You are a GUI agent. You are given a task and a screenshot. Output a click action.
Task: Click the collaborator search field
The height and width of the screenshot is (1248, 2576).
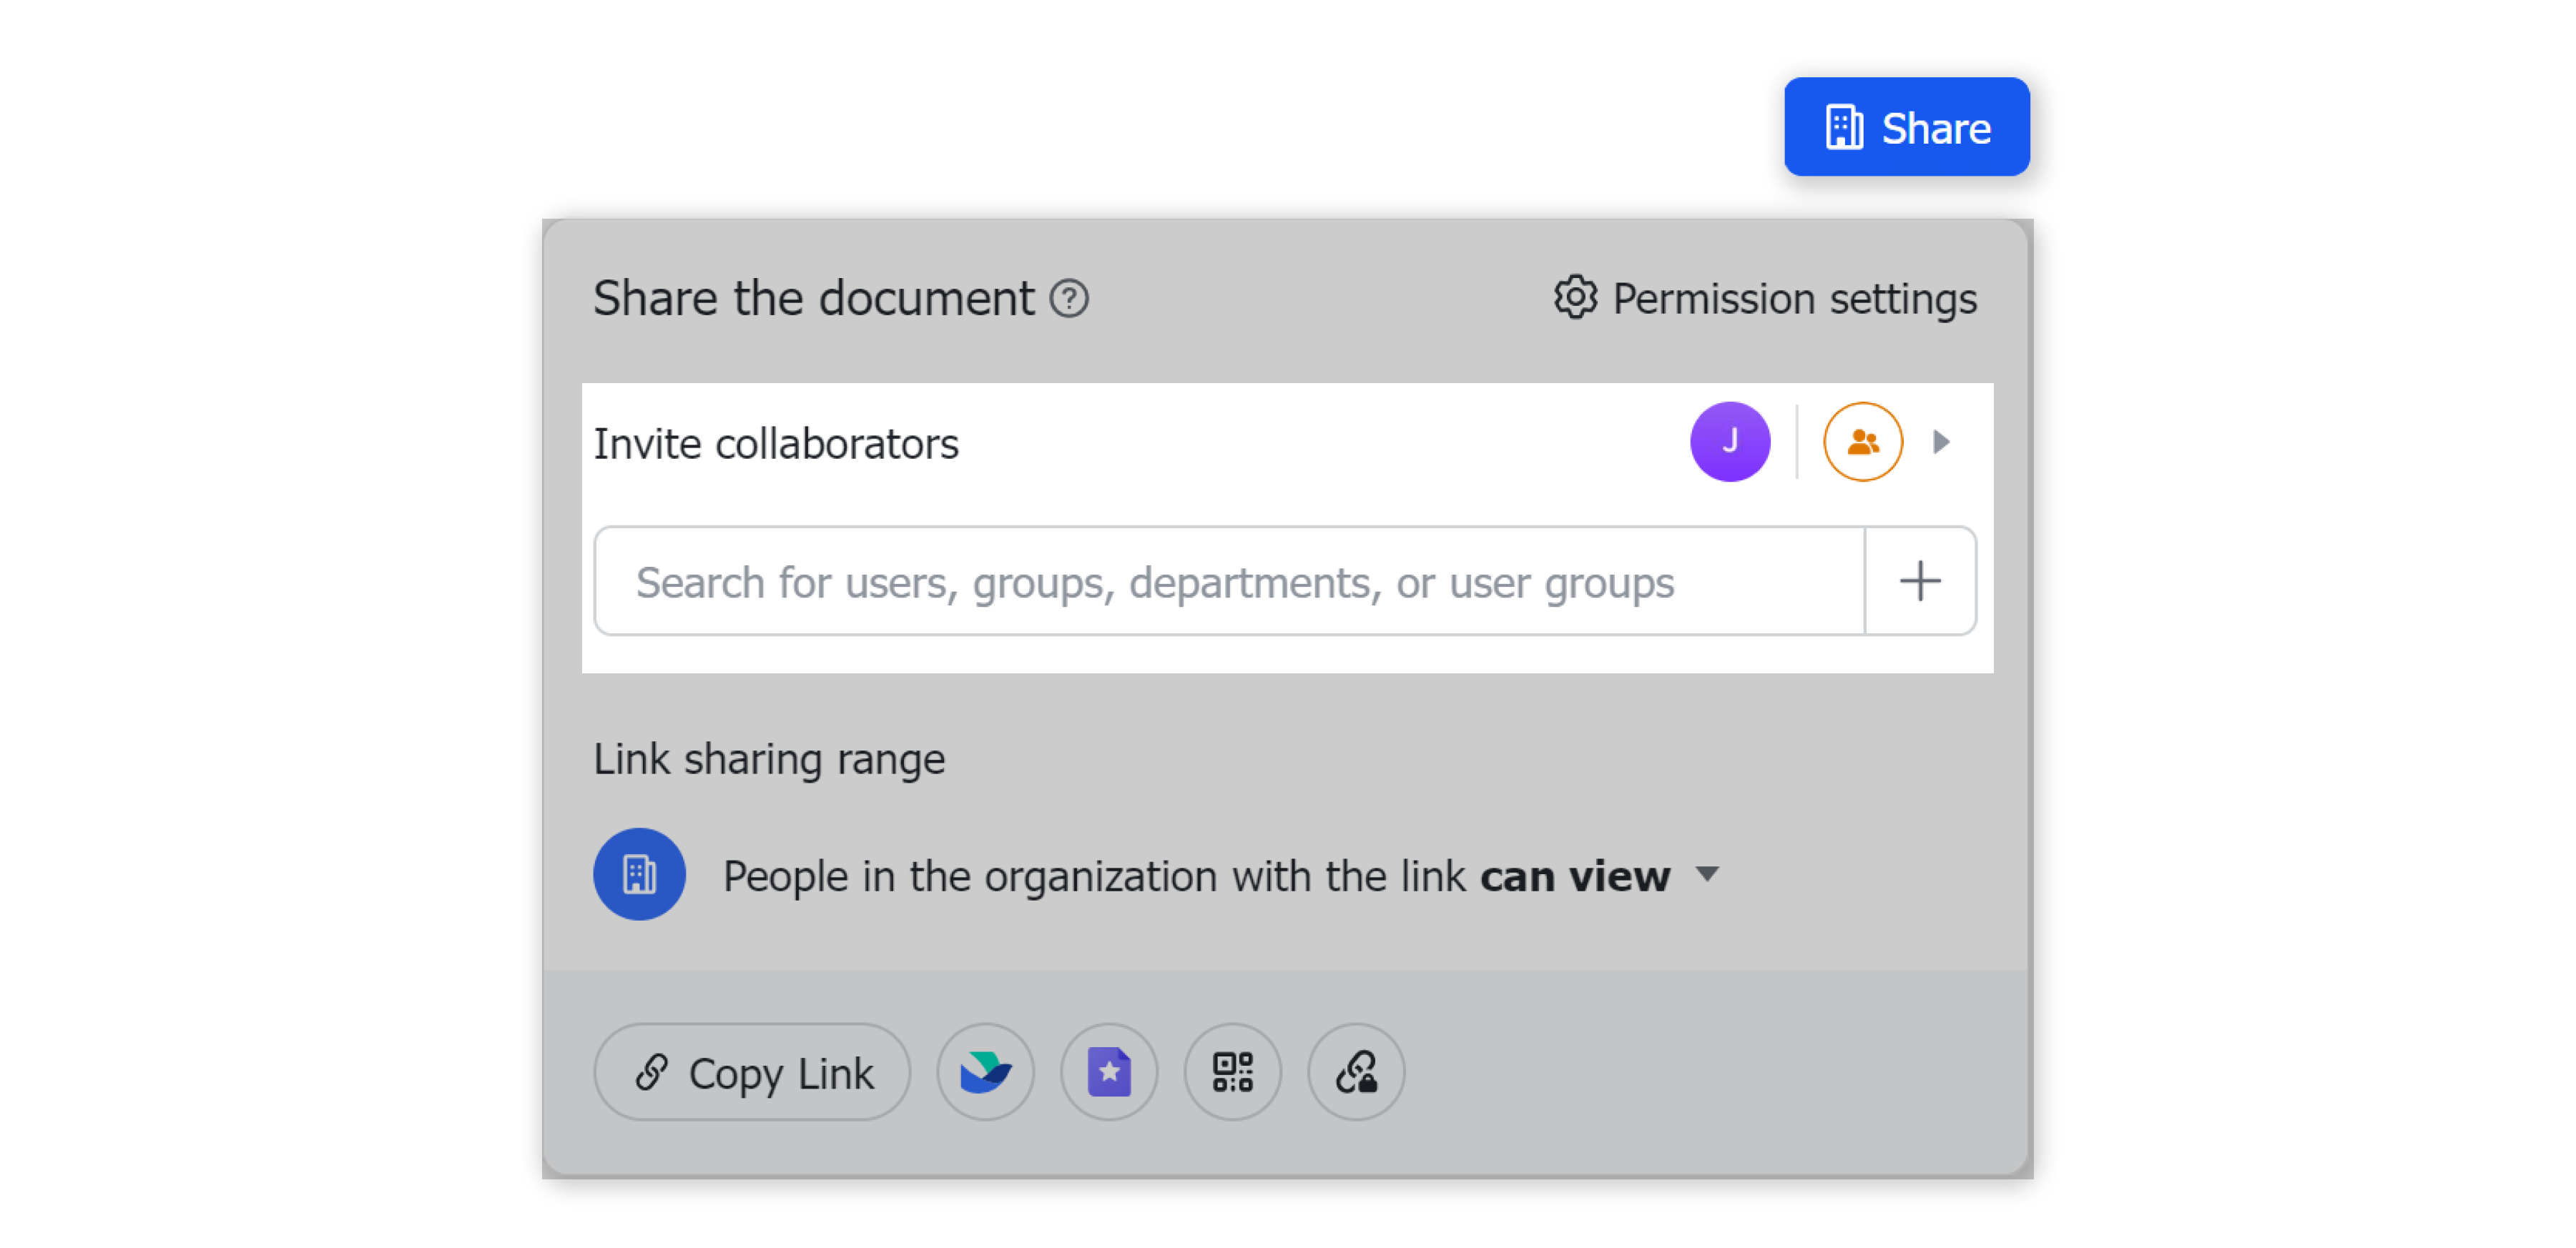[x=1150, y=580]
